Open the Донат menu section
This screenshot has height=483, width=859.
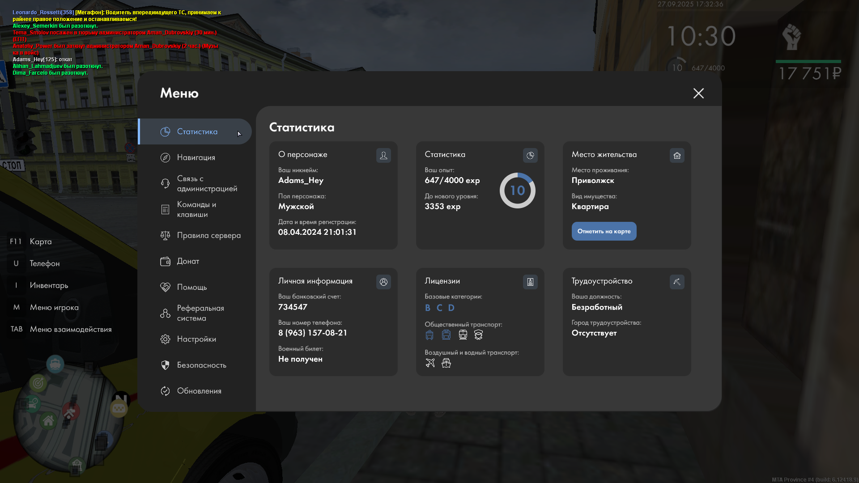coord(188,261)
